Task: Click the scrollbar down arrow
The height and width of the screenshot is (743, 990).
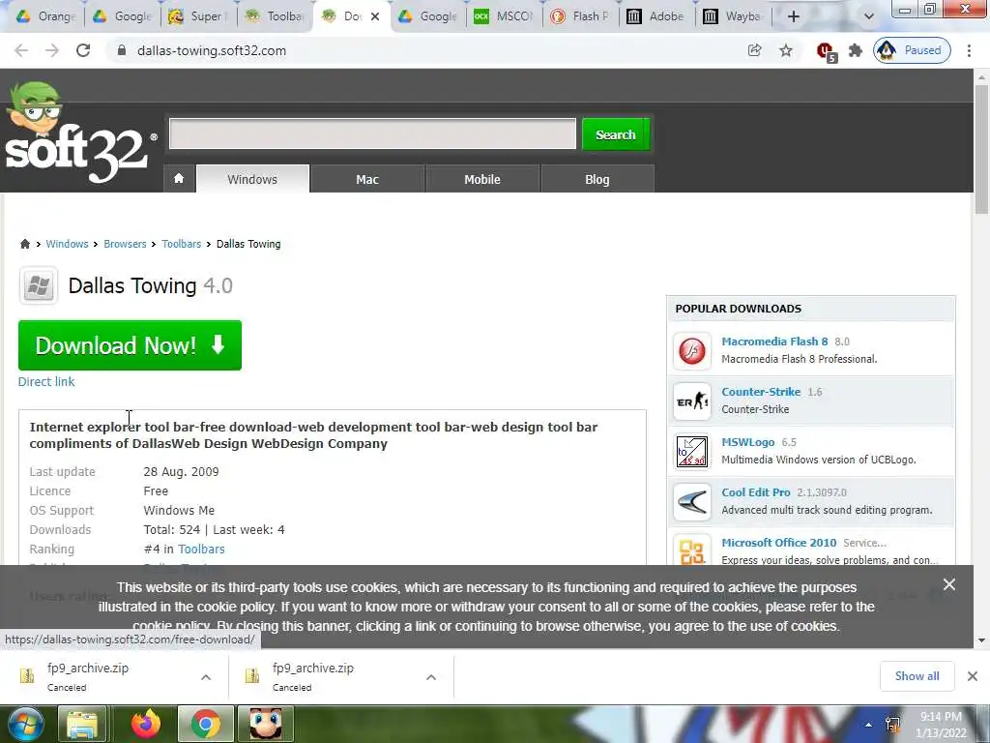Action: coord(981,640)
